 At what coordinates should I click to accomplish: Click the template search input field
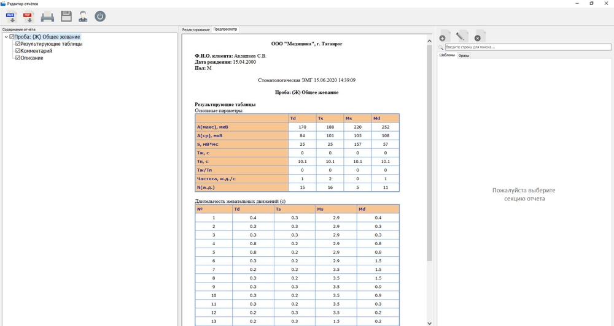(527, 47)
